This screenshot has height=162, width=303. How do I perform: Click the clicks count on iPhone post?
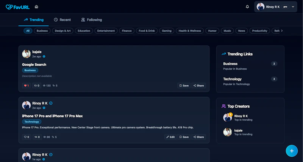click(x=54, y=137)
